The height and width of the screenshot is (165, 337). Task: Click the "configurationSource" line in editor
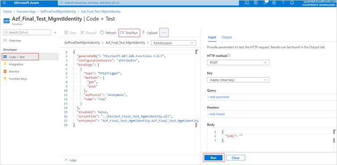pos(108,60)
